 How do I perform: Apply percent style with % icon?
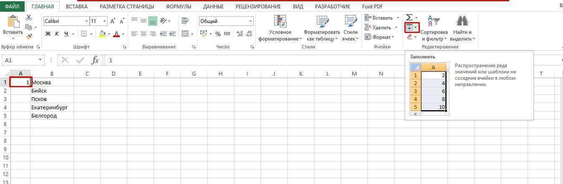(x=217, y=34)
